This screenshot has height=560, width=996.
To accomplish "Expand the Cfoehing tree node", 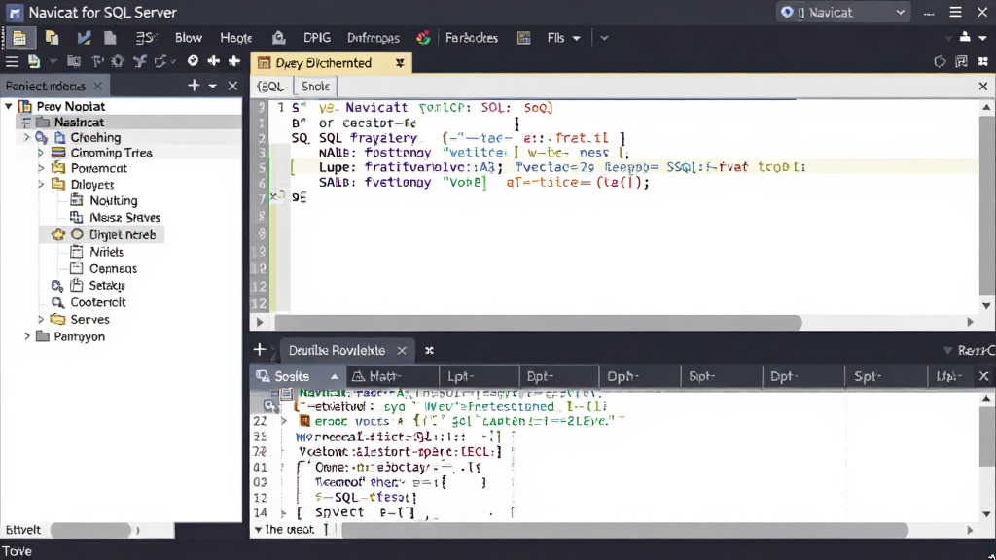I will pos(26,137).
